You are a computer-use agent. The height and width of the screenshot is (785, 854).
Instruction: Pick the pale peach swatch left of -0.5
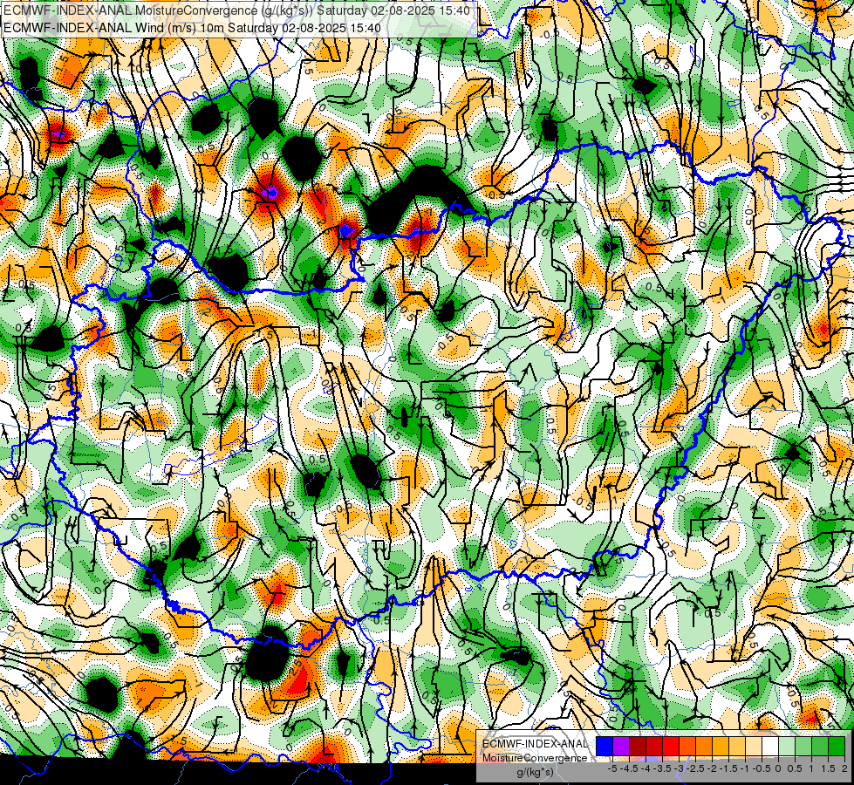[754, 746]
